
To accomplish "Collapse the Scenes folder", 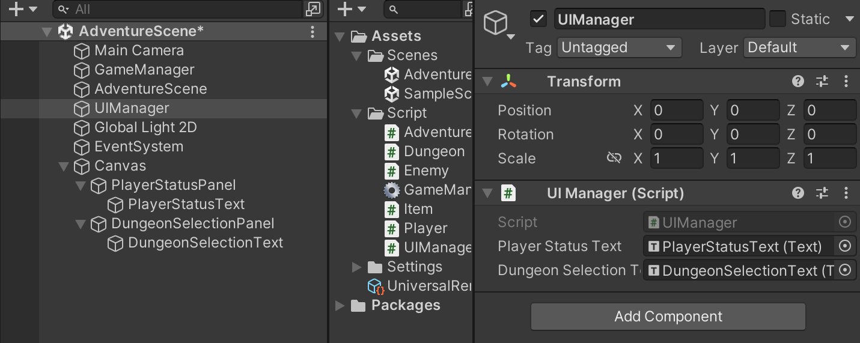I will (x=356, y=56).
